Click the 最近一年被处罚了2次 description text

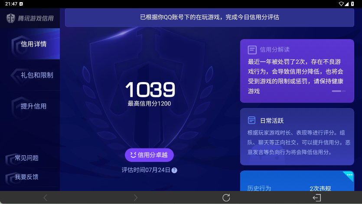(296, 76)
